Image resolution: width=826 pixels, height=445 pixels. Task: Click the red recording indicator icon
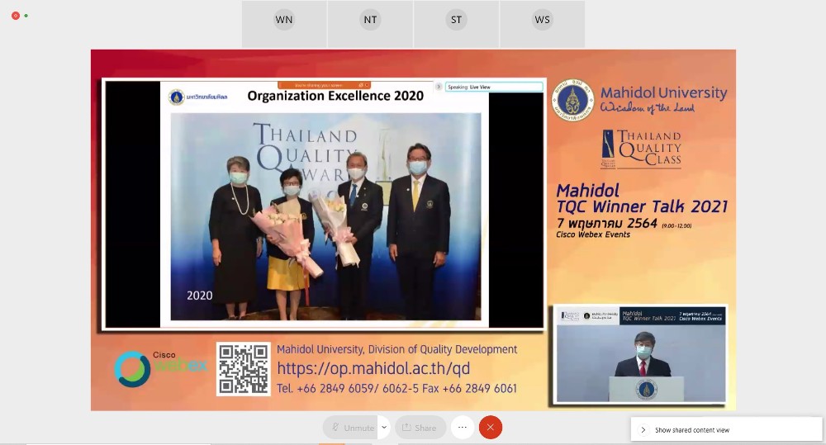[x=16, y=16]
